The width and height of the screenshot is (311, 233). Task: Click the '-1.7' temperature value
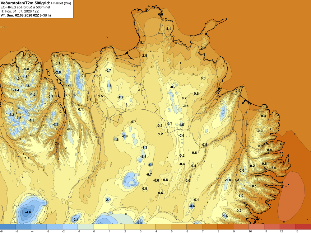(108, 86)
